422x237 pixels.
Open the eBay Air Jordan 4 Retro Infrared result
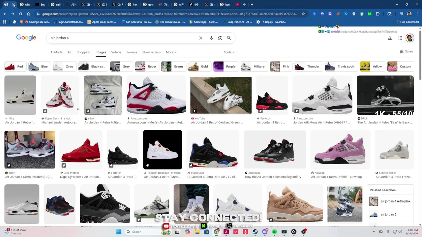(29, 150)
